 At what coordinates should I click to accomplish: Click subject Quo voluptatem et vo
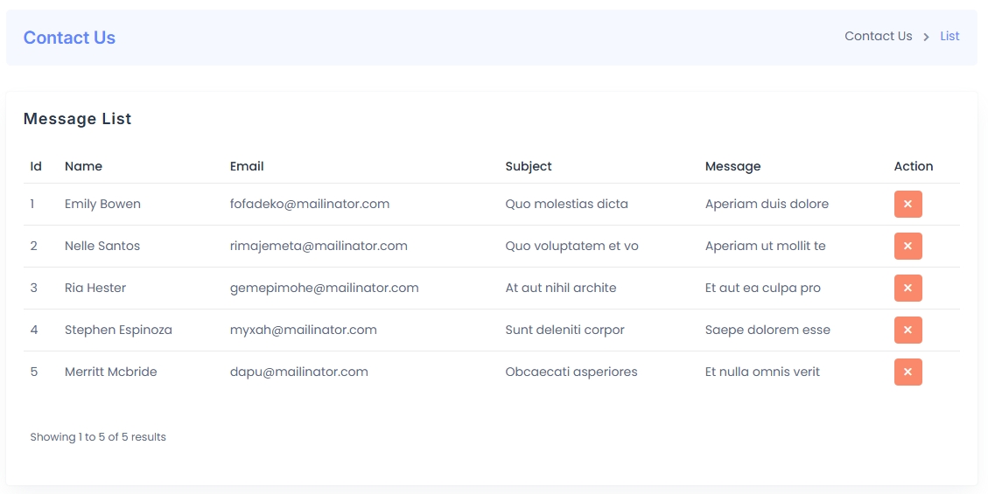click(x=571, y=246)
